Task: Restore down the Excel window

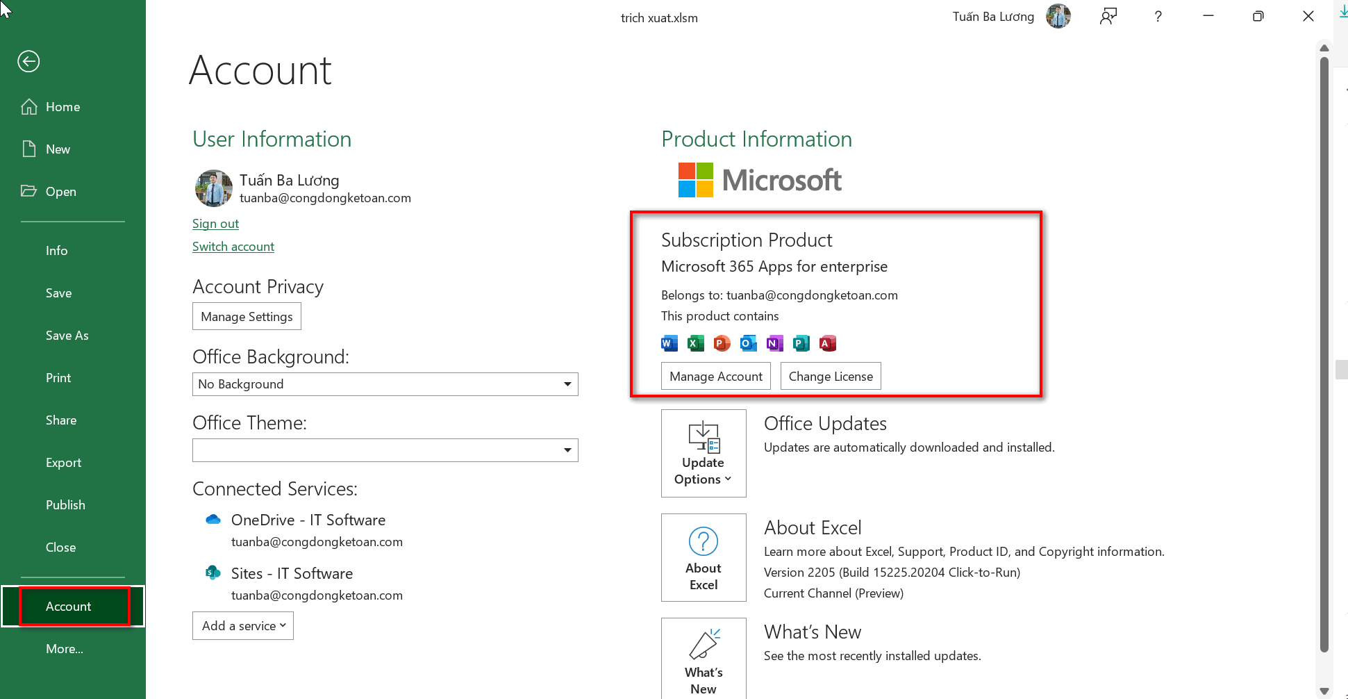Action: coord(1258,16)
